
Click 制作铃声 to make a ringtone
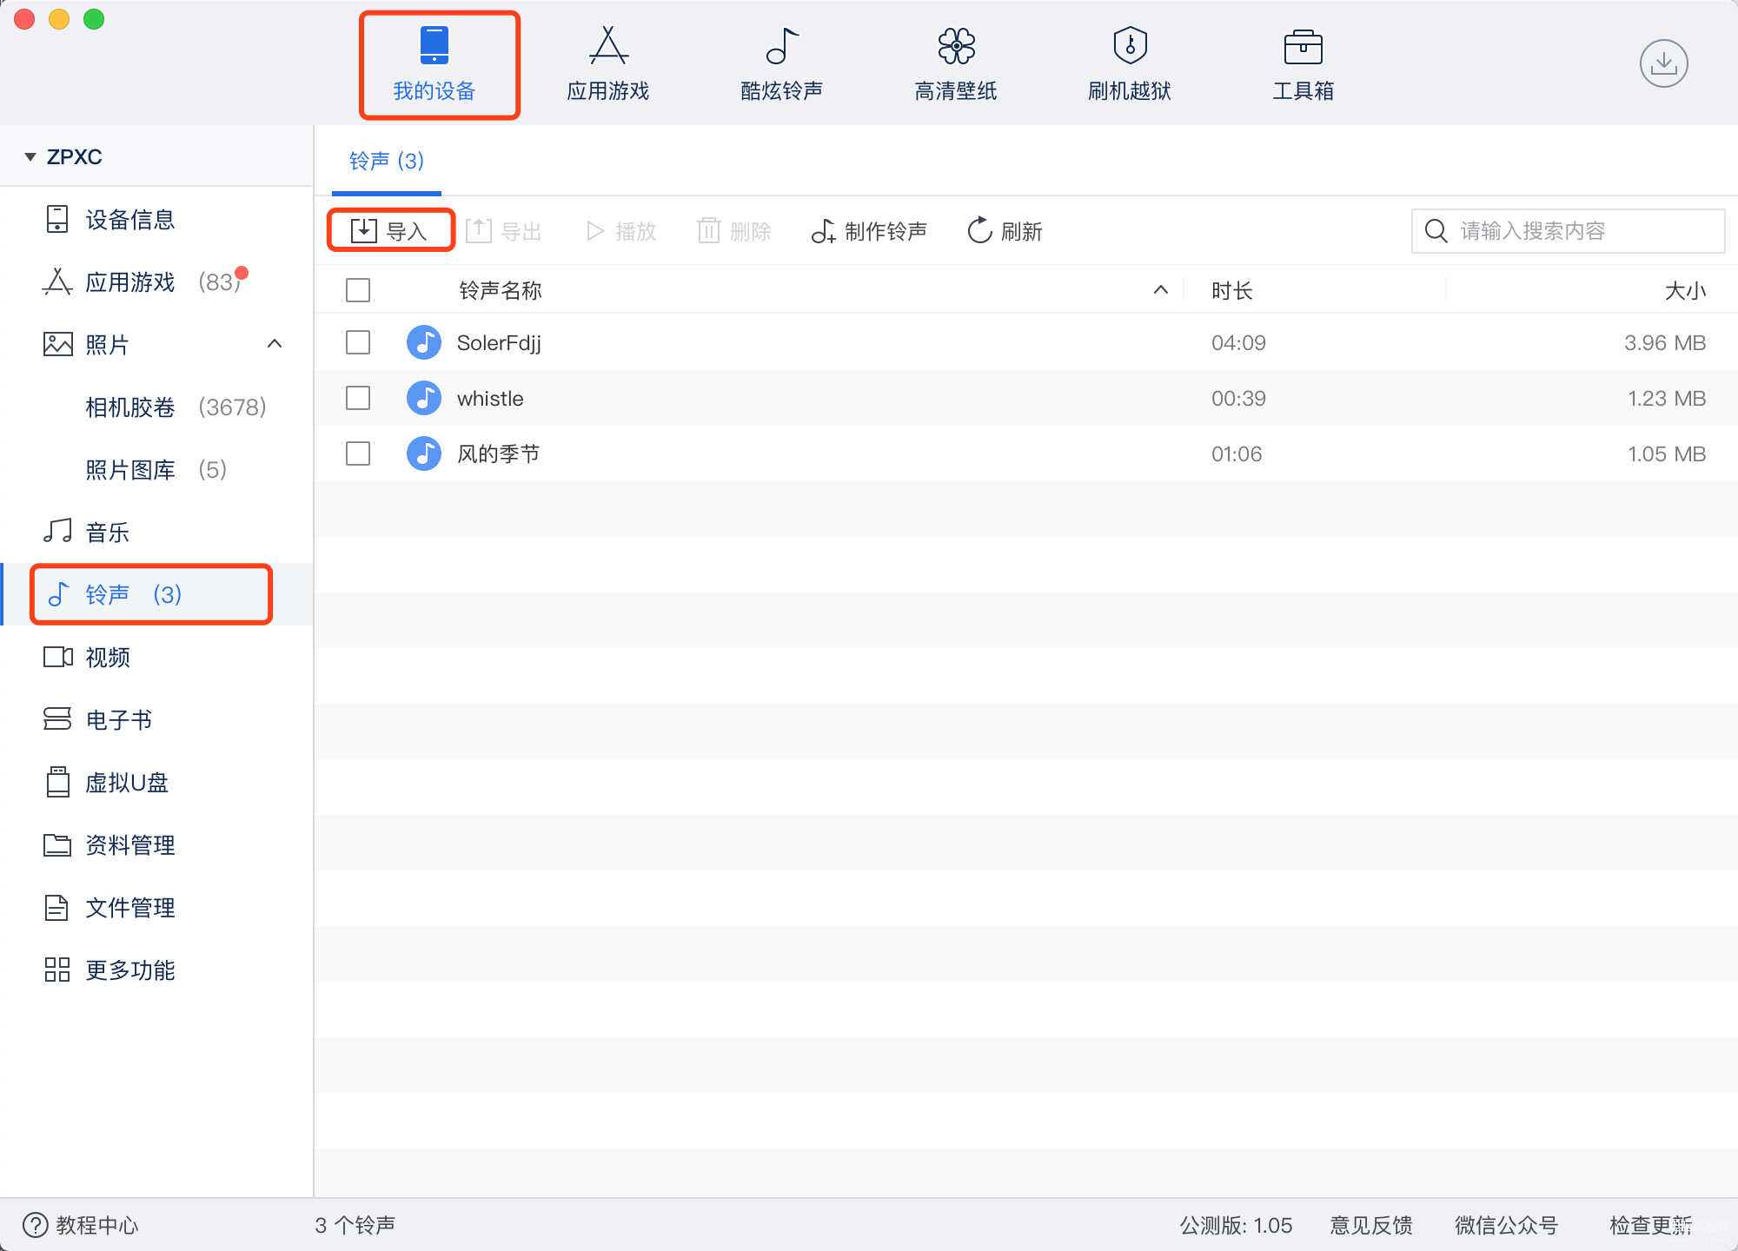click(869, 231)
